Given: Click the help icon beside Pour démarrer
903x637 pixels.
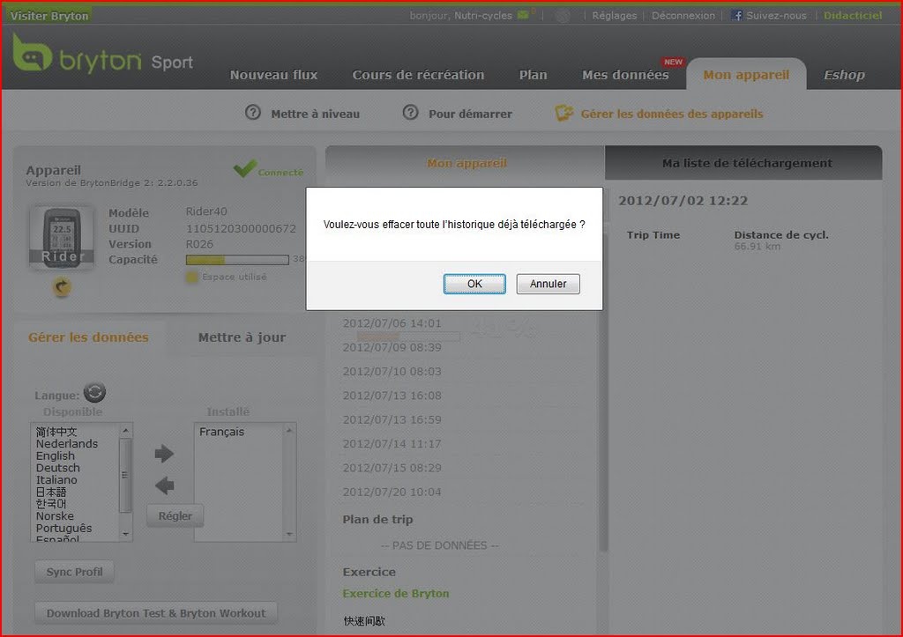Looking at the screenshot, I should pyautogui.click(x=410, y=113).
